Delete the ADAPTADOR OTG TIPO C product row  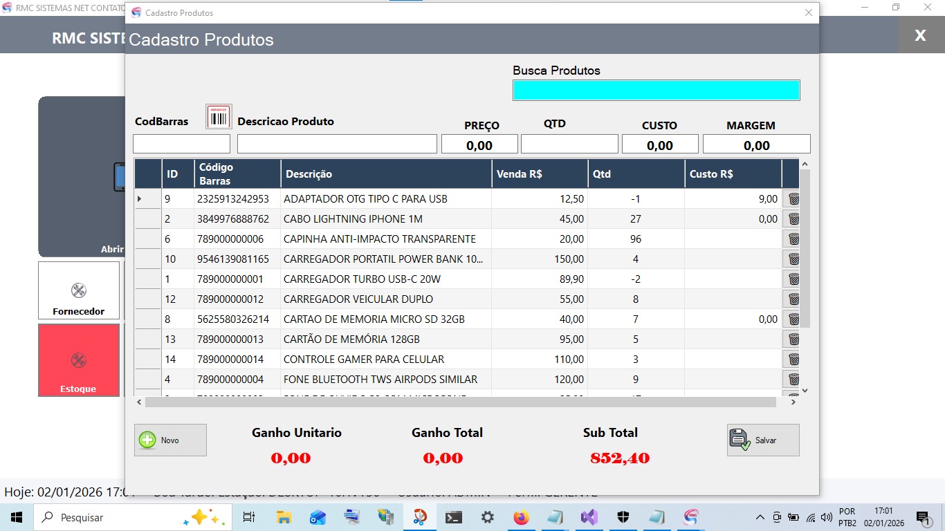tap(793, 199)
